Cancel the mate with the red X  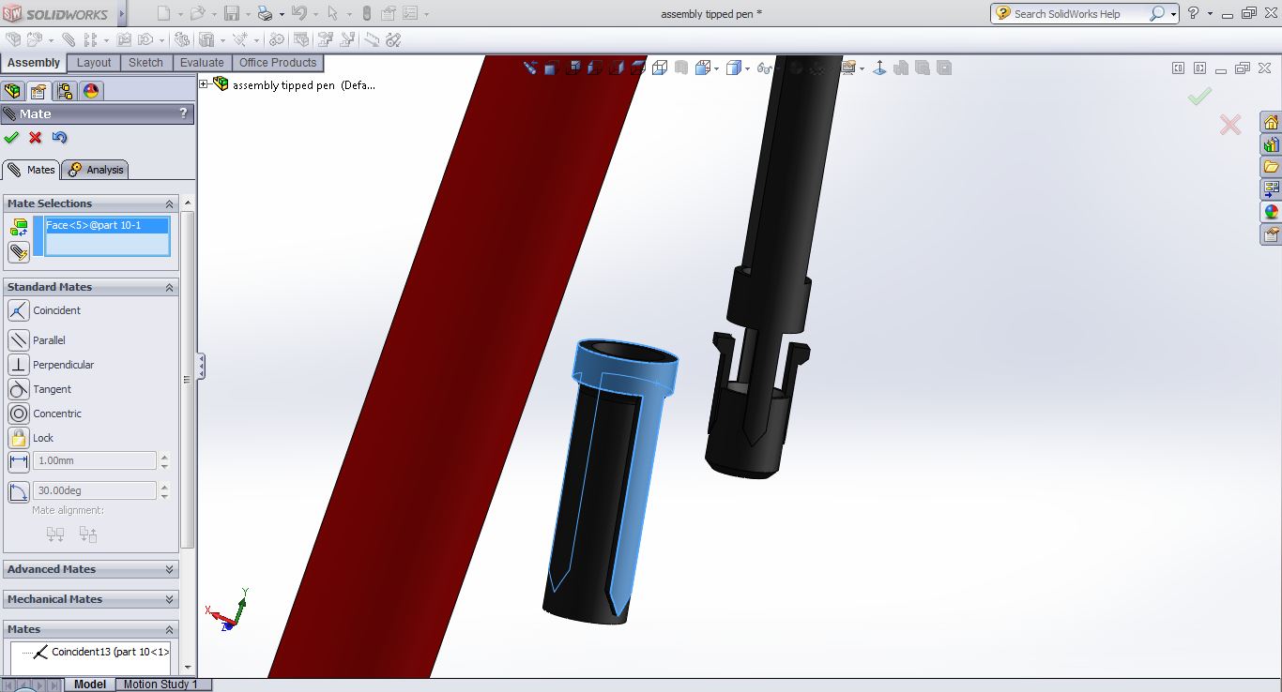point(36,138)
